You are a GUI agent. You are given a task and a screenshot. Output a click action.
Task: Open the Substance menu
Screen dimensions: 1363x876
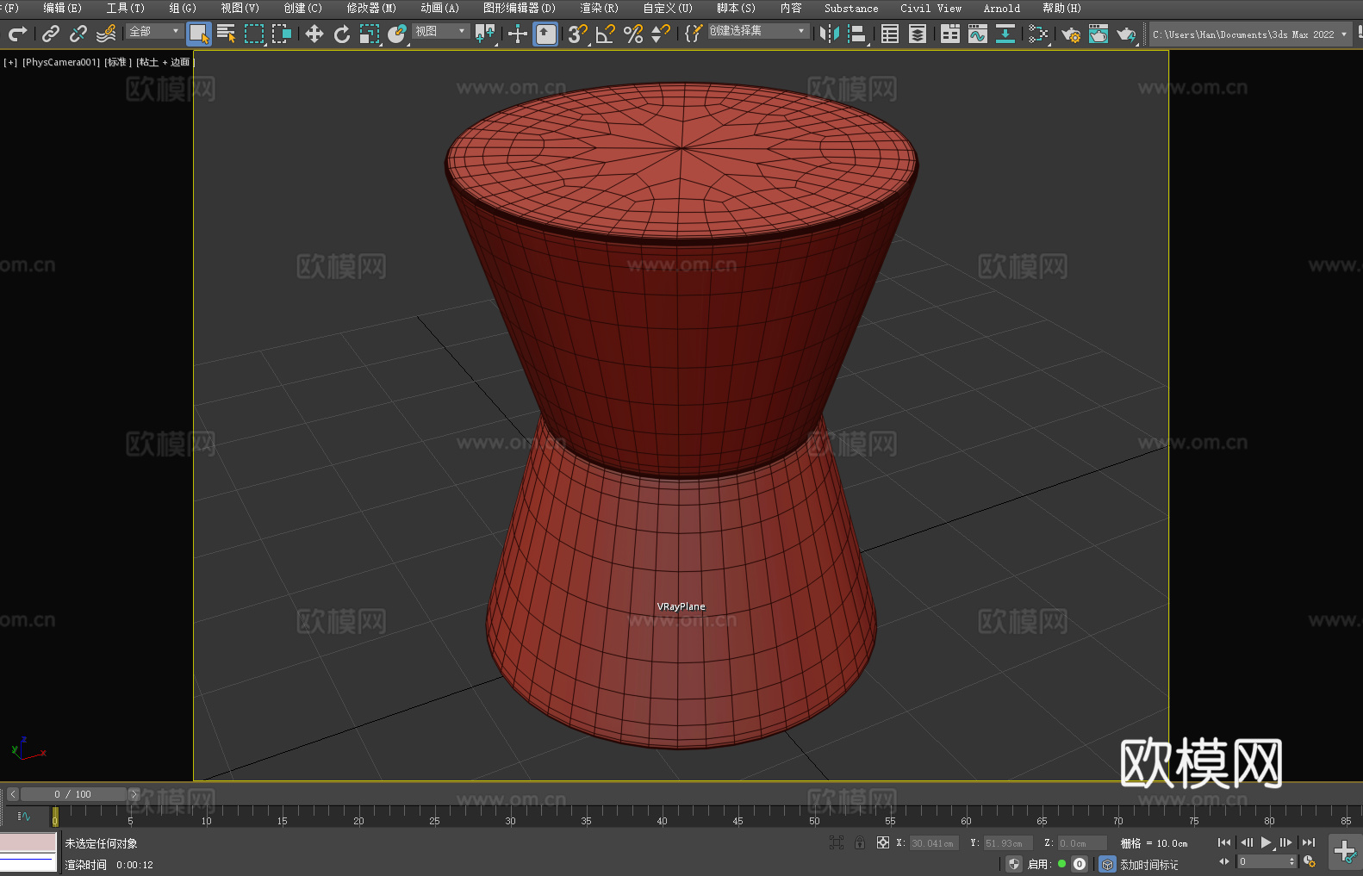point(851,8)
